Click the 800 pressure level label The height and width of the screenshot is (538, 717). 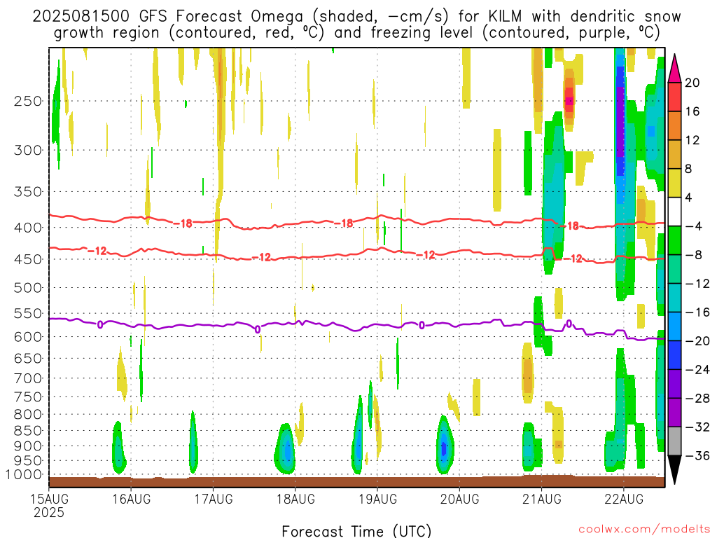(x=28, y=415)
